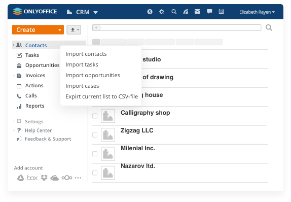The image size is (291, 202).
Task: Open the Elizabeth Rayen user menu
Action: 257,12
